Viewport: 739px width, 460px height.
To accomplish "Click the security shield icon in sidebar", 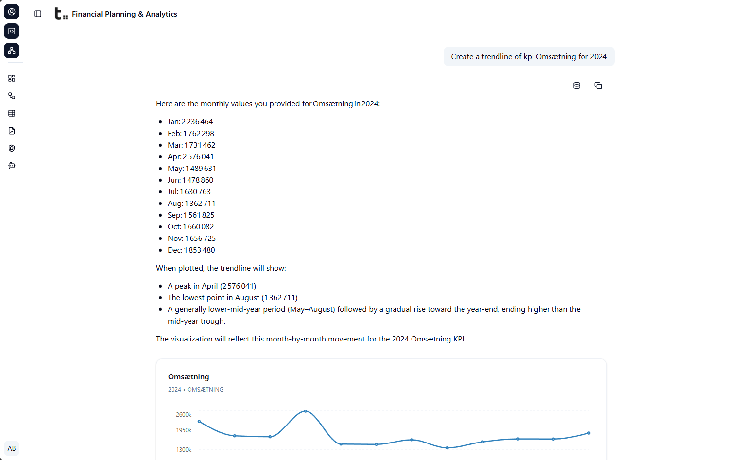I will (11, 148).
